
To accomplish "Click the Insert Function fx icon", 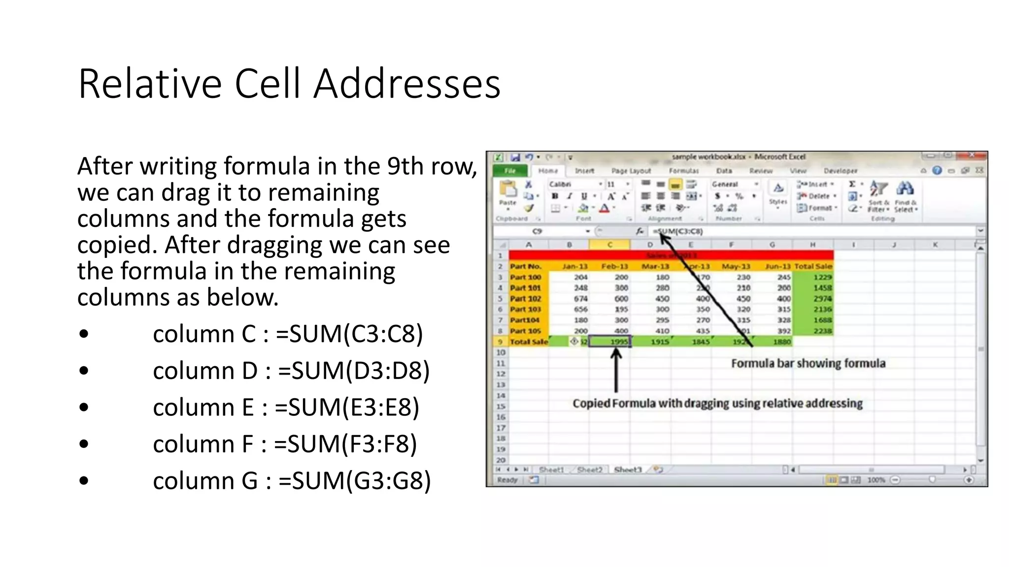I will (x=639, y=231).
